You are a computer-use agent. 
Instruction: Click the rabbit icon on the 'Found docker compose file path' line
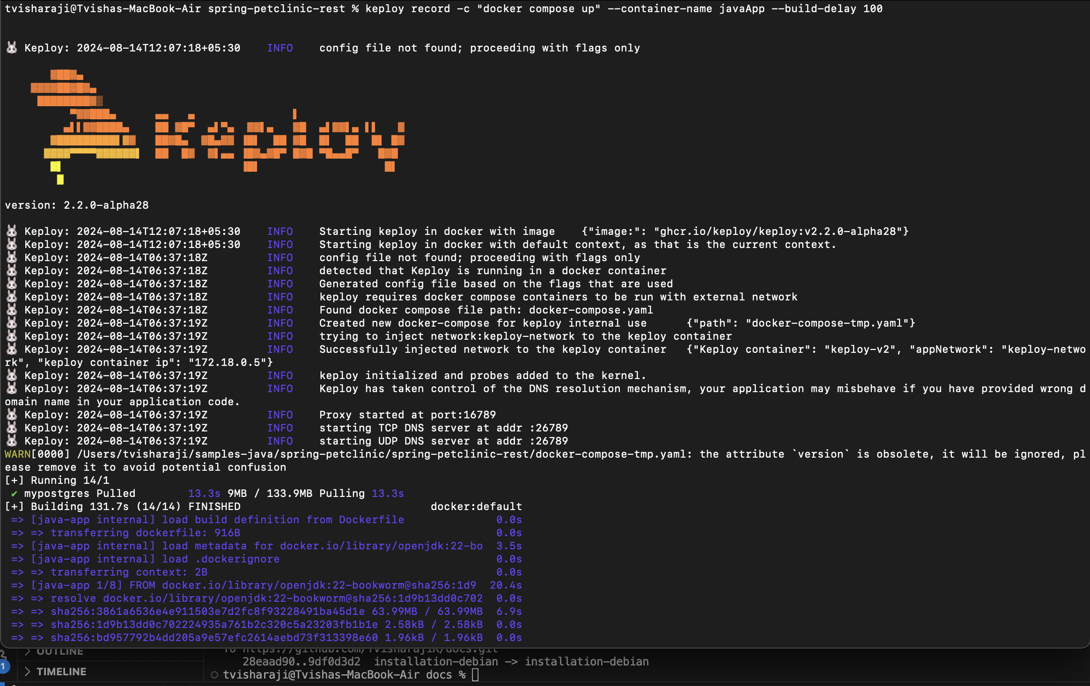(12, 309)
